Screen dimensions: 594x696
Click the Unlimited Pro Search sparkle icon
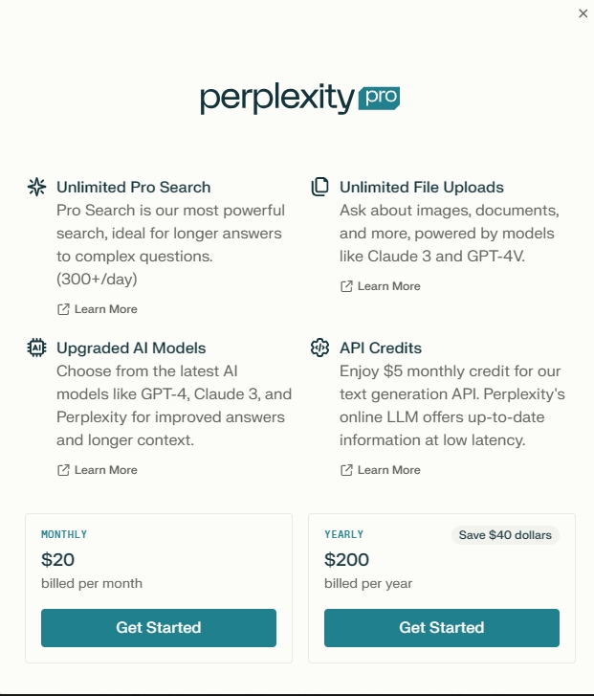[x=36, y=187]
